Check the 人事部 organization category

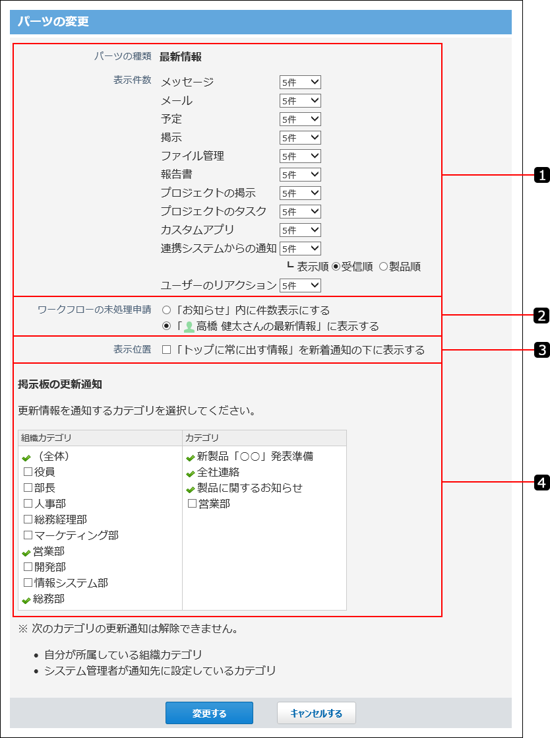(28, 504)
